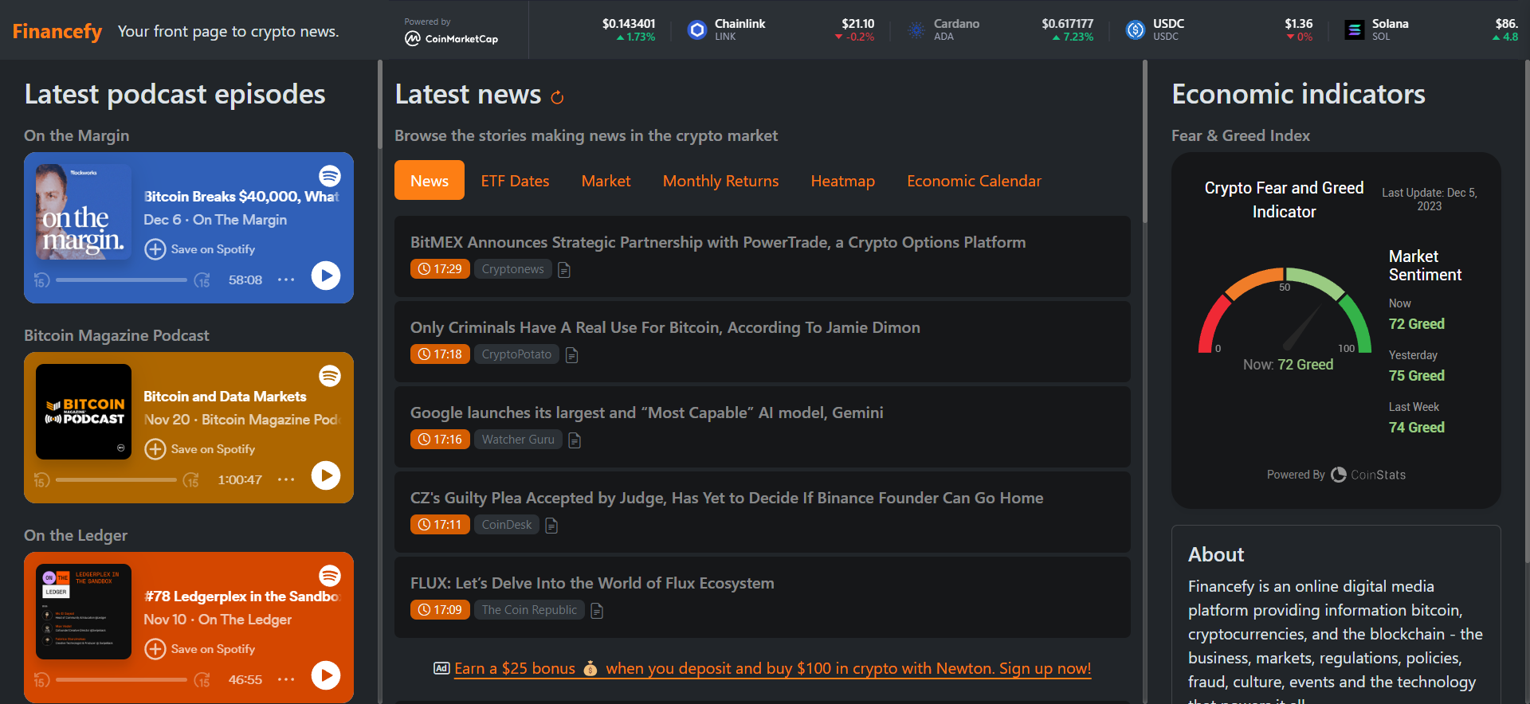
Task: Open the FLUX Ecosystem article
Action: tap(592, 583)
